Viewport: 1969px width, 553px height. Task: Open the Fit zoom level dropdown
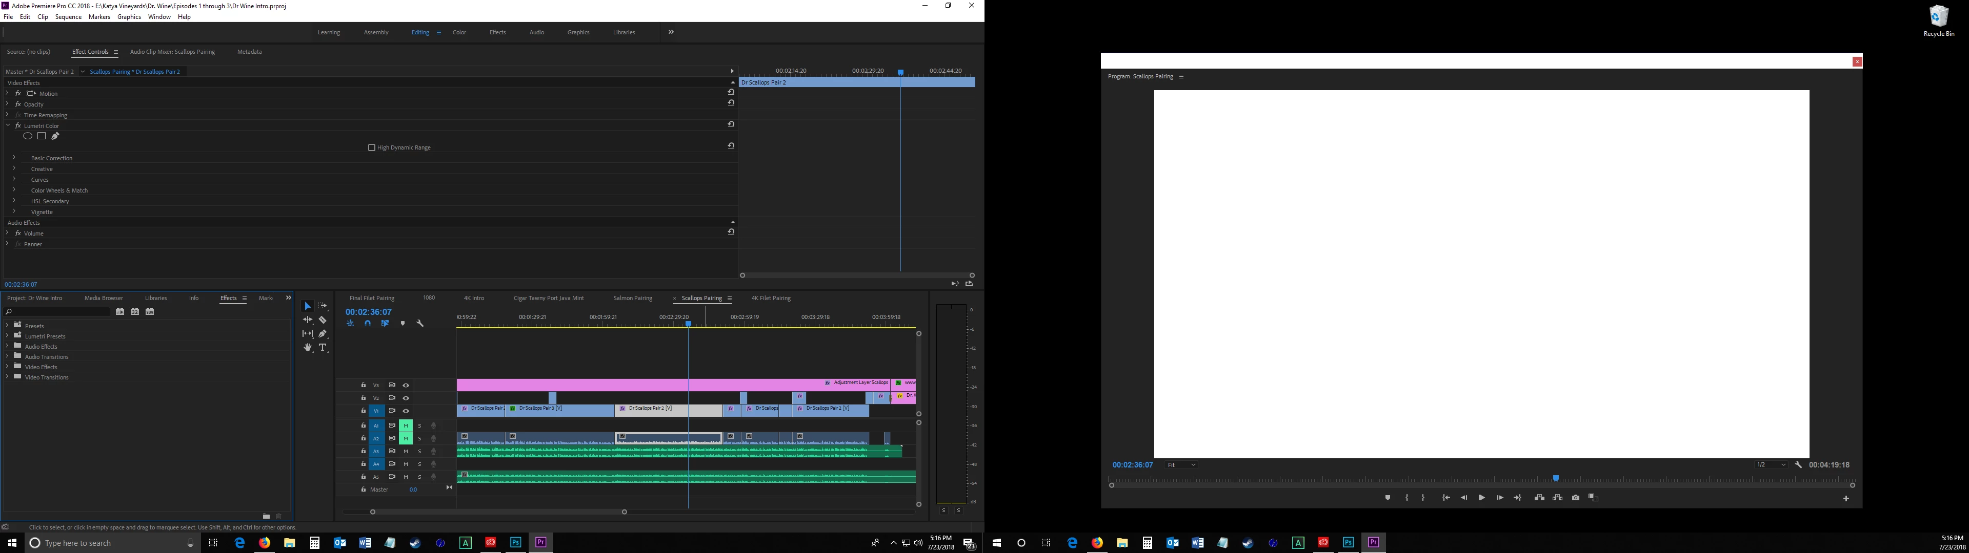pyautogui.click(x=1181, y=465)
